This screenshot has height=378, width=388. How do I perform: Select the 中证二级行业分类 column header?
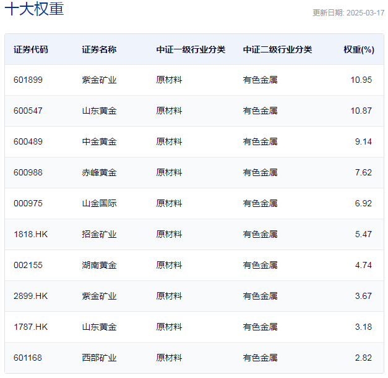coord(277,49)
